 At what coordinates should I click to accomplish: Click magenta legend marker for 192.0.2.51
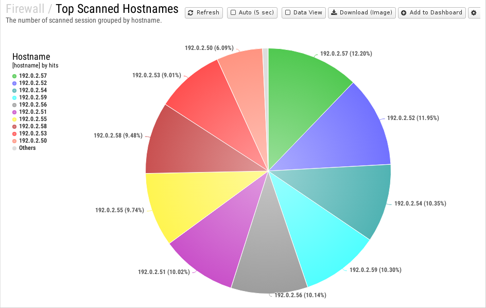[x=15, y=112]
